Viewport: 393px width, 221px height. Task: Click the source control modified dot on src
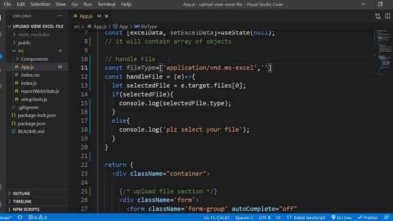[x=60, y=50]
